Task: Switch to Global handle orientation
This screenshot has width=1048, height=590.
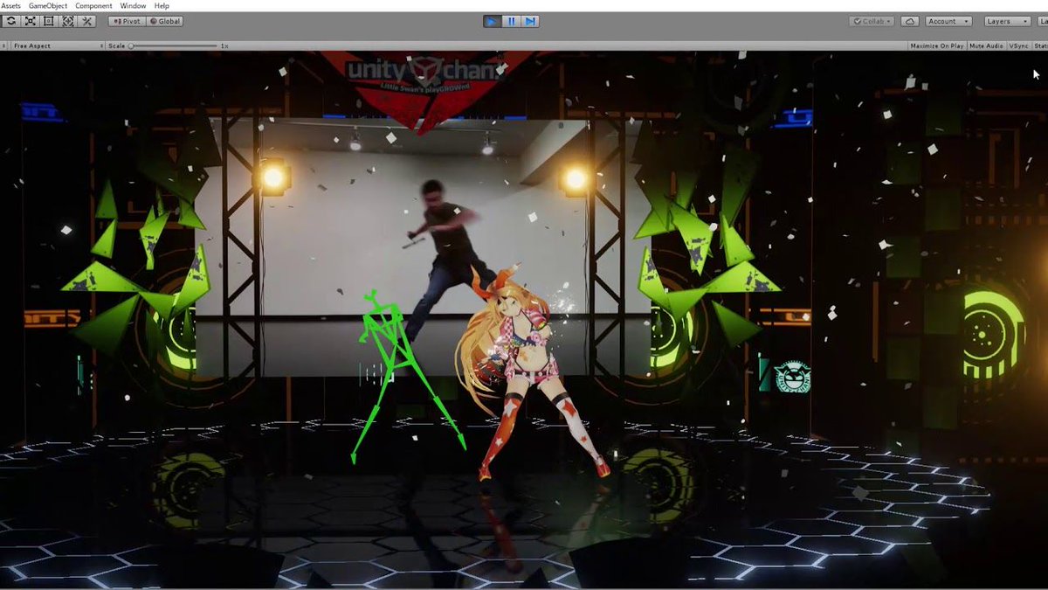Action: click(x=166, y=21)
